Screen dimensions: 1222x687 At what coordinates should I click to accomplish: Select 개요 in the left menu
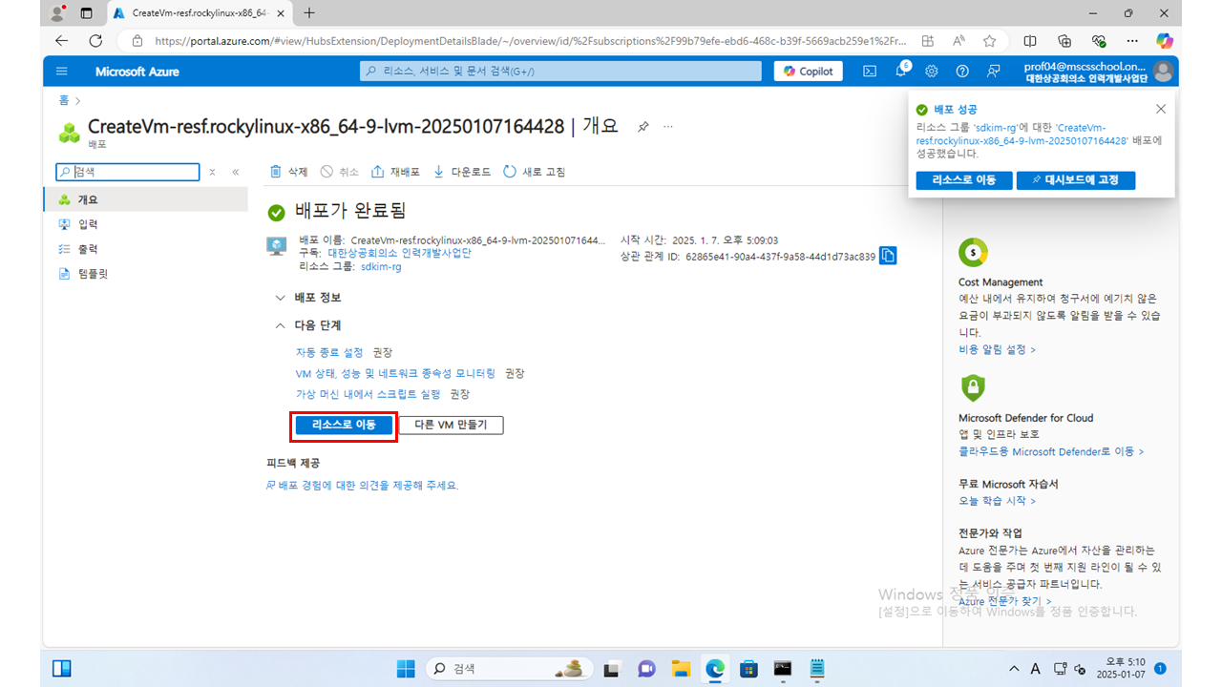pyautogui.click(x=146, y=199)
